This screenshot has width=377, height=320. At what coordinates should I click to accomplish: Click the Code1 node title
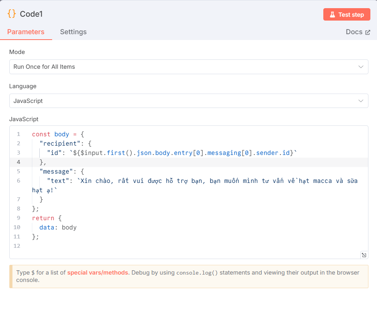[31, 14]
